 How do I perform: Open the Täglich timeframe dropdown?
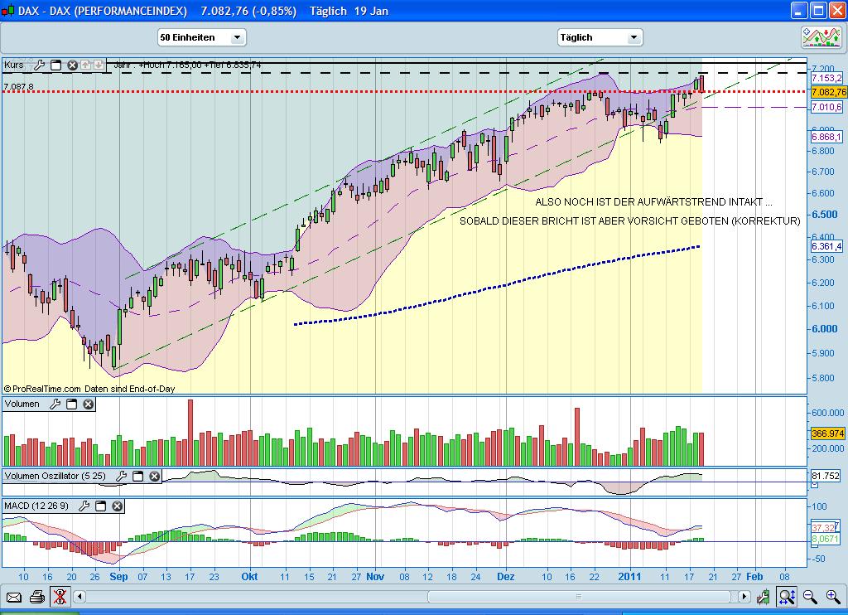[x=634, y=37]
